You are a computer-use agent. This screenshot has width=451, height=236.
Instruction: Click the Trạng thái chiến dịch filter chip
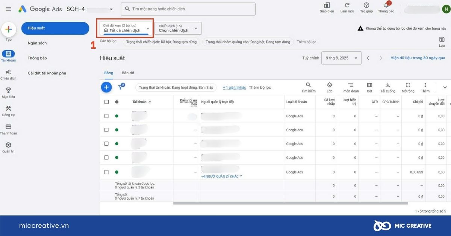point(161,42)
